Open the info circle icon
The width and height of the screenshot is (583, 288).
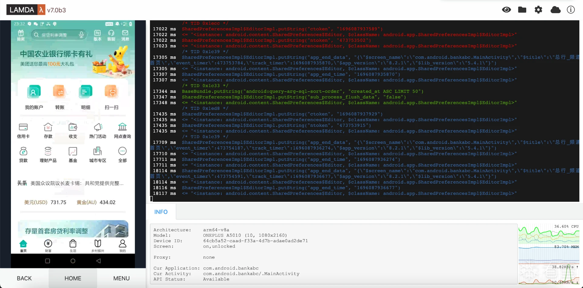pyautogui.click(x=571, y=10)
